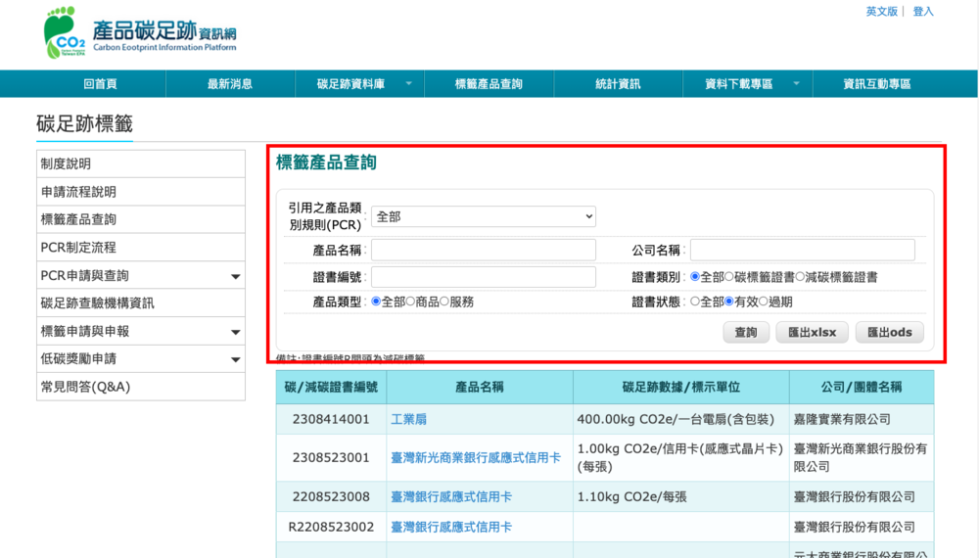Image resolution: width=979 pixels, height=558 pixels.
Task: Expand 低碳獎勵申請 sidebar arrow
Action: pos(235,360)
